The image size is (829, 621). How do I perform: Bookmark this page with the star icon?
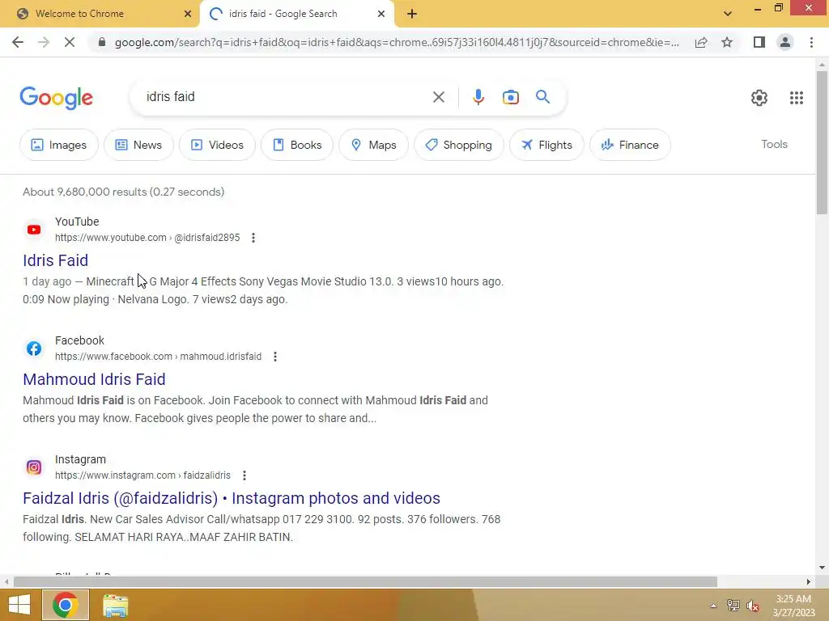[x=727, y=42]
